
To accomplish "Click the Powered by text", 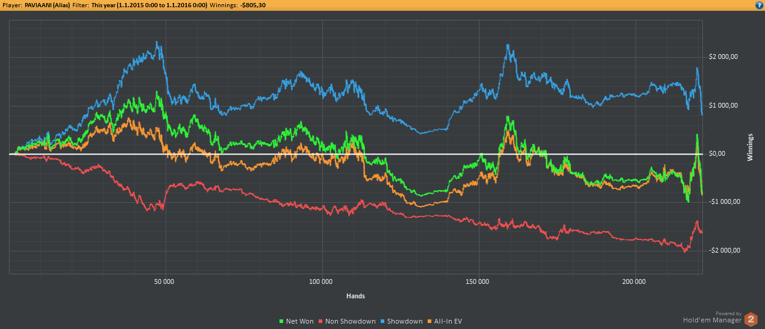I will pos(728,313).
